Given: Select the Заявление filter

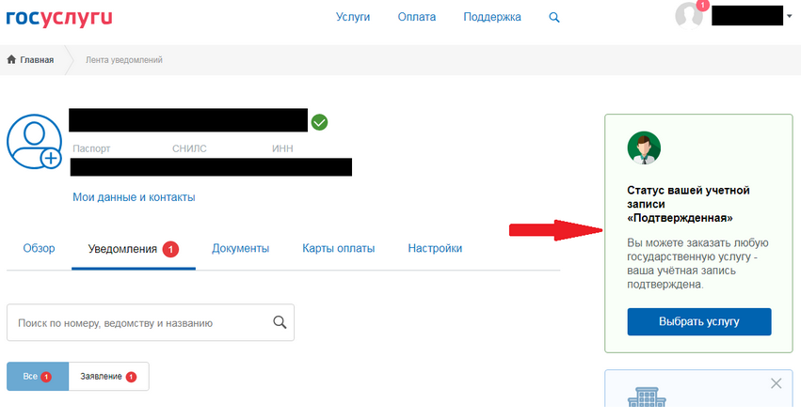Looking at the screenshot, I should coord(108,377).
